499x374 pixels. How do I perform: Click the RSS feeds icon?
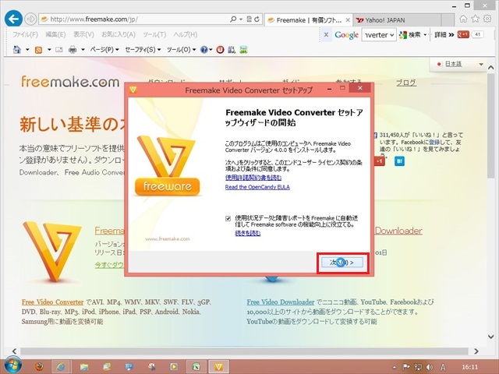coord(38,50)
